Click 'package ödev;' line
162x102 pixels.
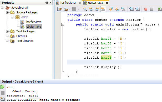[x=81, y=15]
